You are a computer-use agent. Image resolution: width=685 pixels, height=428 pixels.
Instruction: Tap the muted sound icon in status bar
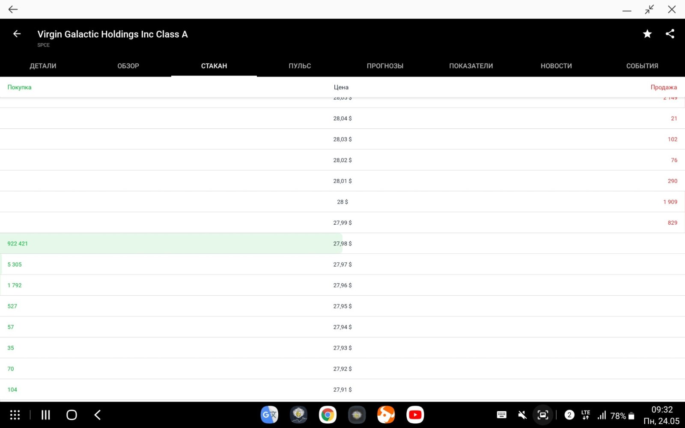click(x=522, y=415)
